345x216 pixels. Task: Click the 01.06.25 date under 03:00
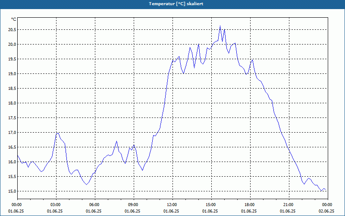pyautogui.click(x=55, y=211)
